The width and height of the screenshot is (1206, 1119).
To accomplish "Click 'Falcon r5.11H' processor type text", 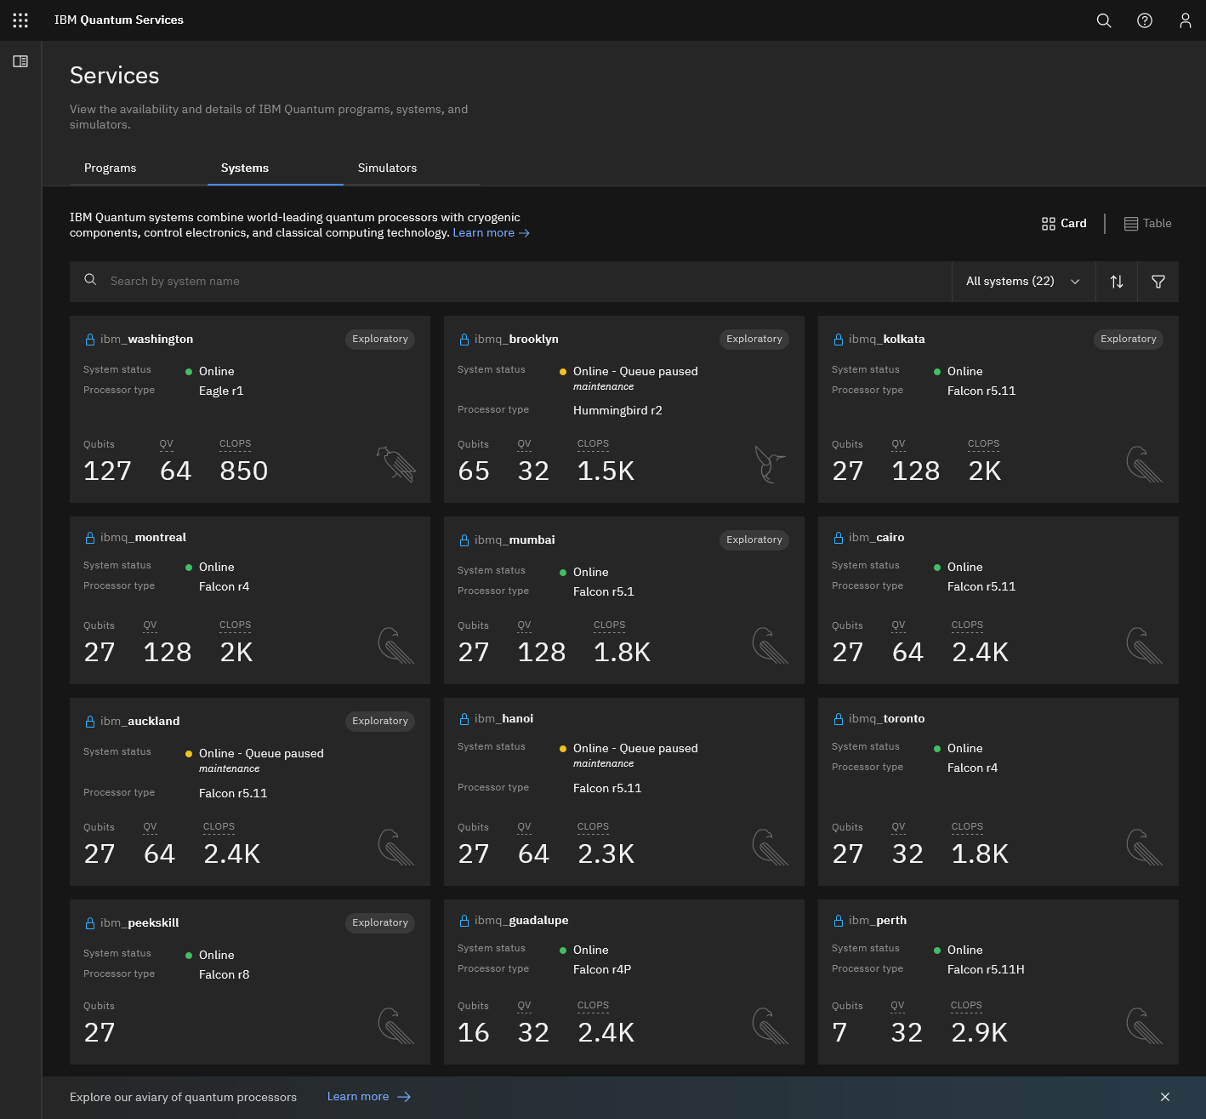I will (986, 970).
